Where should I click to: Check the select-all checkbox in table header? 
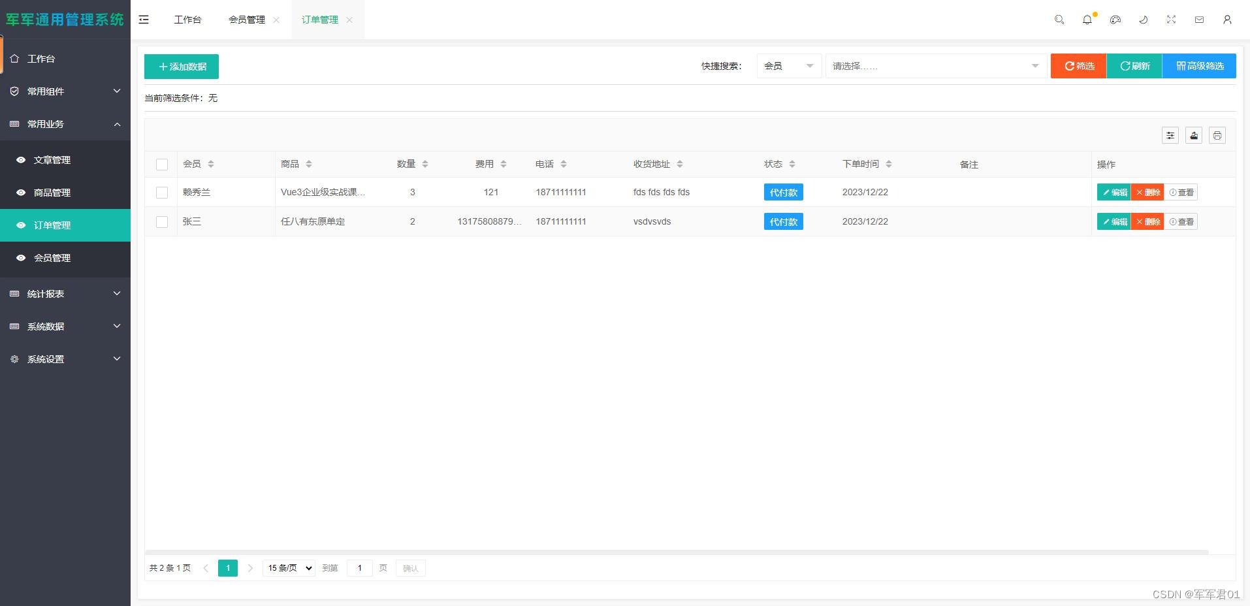coord(162,165)
